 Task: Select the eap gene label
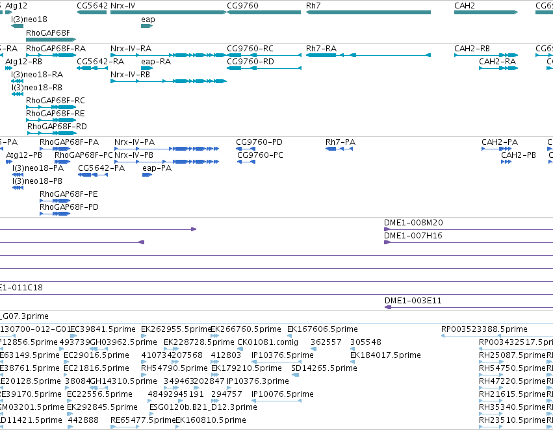(148, 19)
